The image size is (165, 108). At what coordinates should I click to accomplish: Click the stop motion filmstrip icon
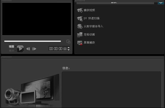[x=80, y=35]
